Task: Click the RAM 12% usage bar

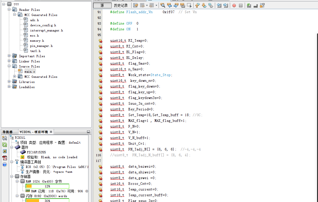Action: pos(47,186)
